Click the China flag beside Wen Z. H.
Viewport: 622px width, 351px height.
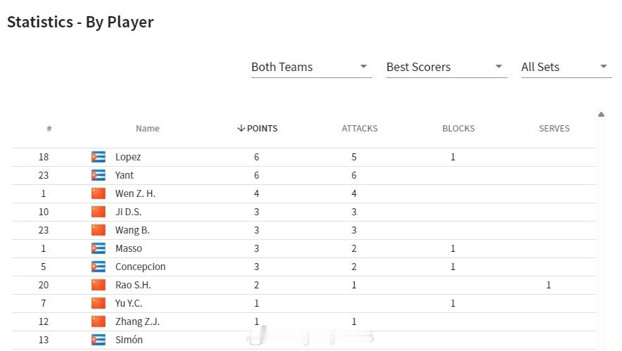click(x=99, y=193)
